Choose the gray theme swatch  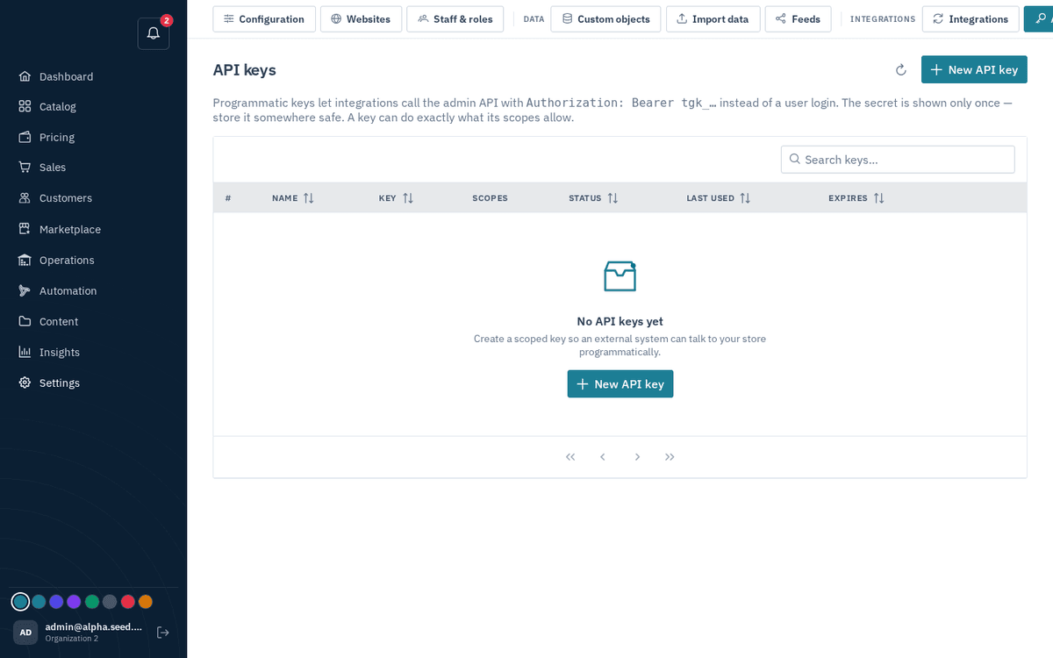click(x=110, y=602)
